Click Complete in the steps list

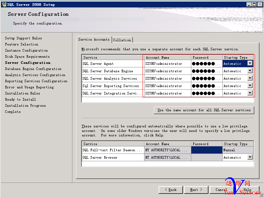(x=13, y=112)
